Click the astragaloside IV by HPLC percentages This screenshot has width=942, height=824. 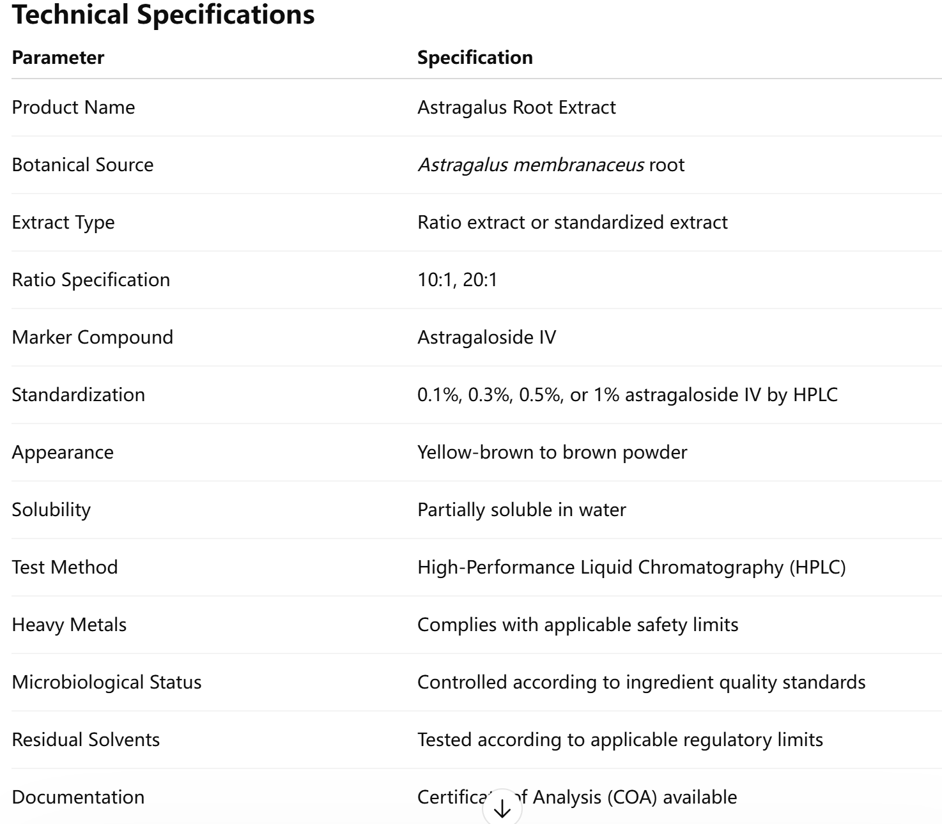point(627,395)
